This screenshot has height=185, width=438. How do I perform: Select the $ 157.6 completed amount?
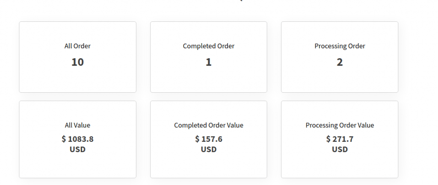209,139
